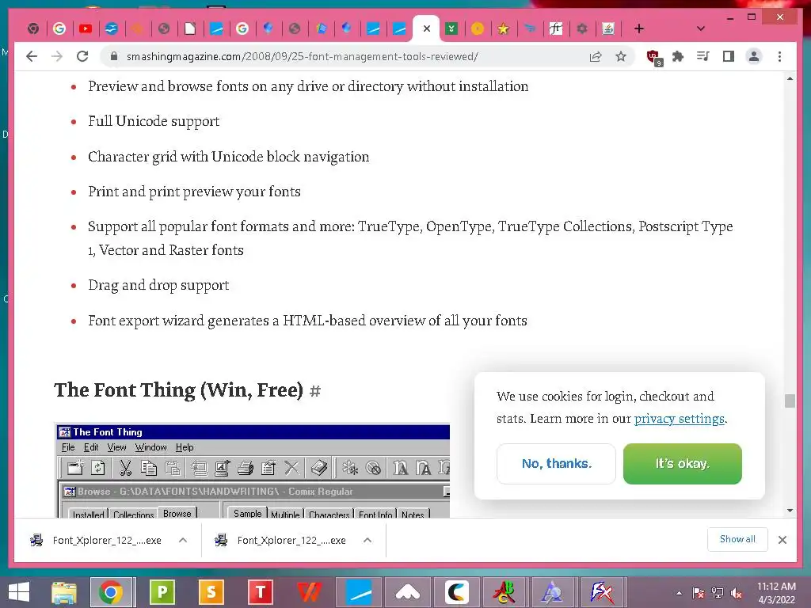Screen dimensions: 811x608
Task: Show hidden system tray icons
Action: (679, 594)
